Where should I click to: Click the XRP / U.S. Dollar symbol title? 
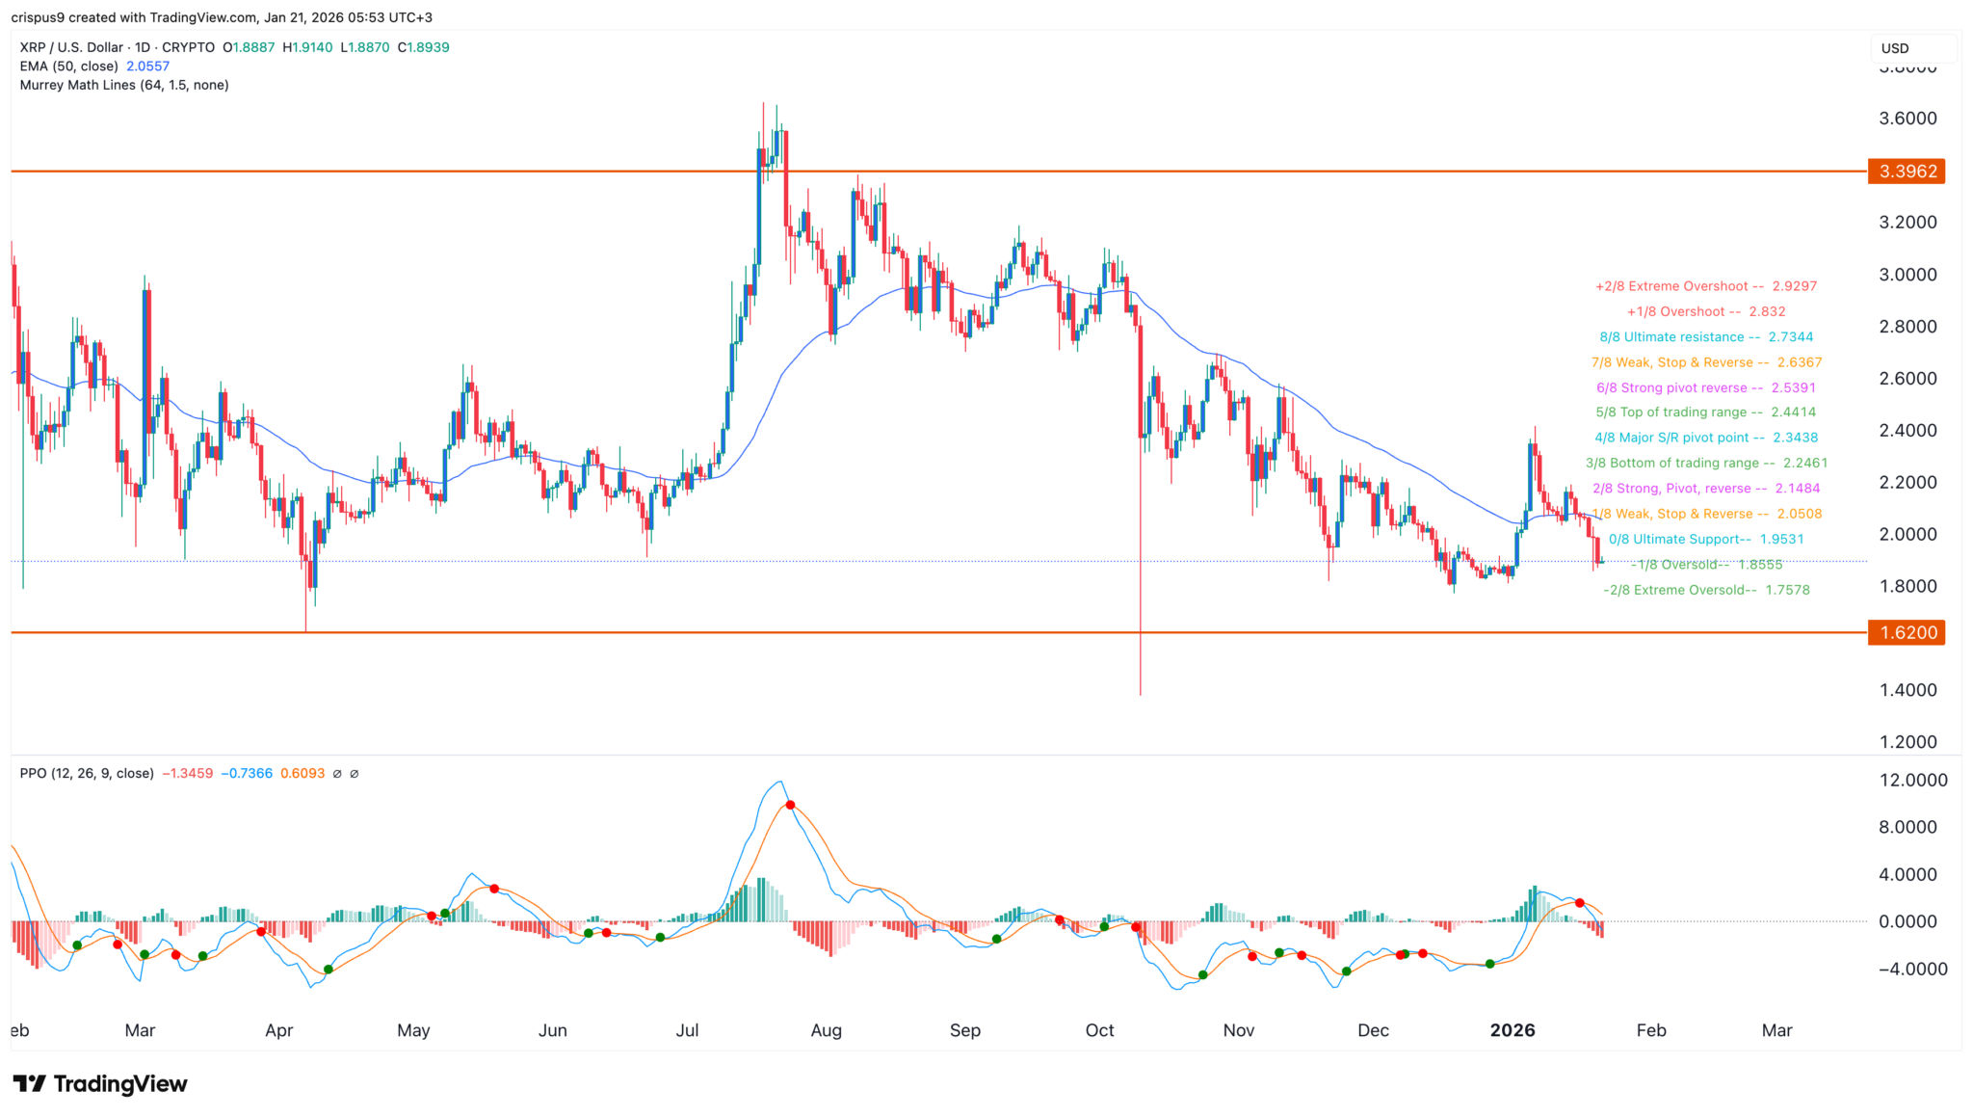tap(72, 47)
